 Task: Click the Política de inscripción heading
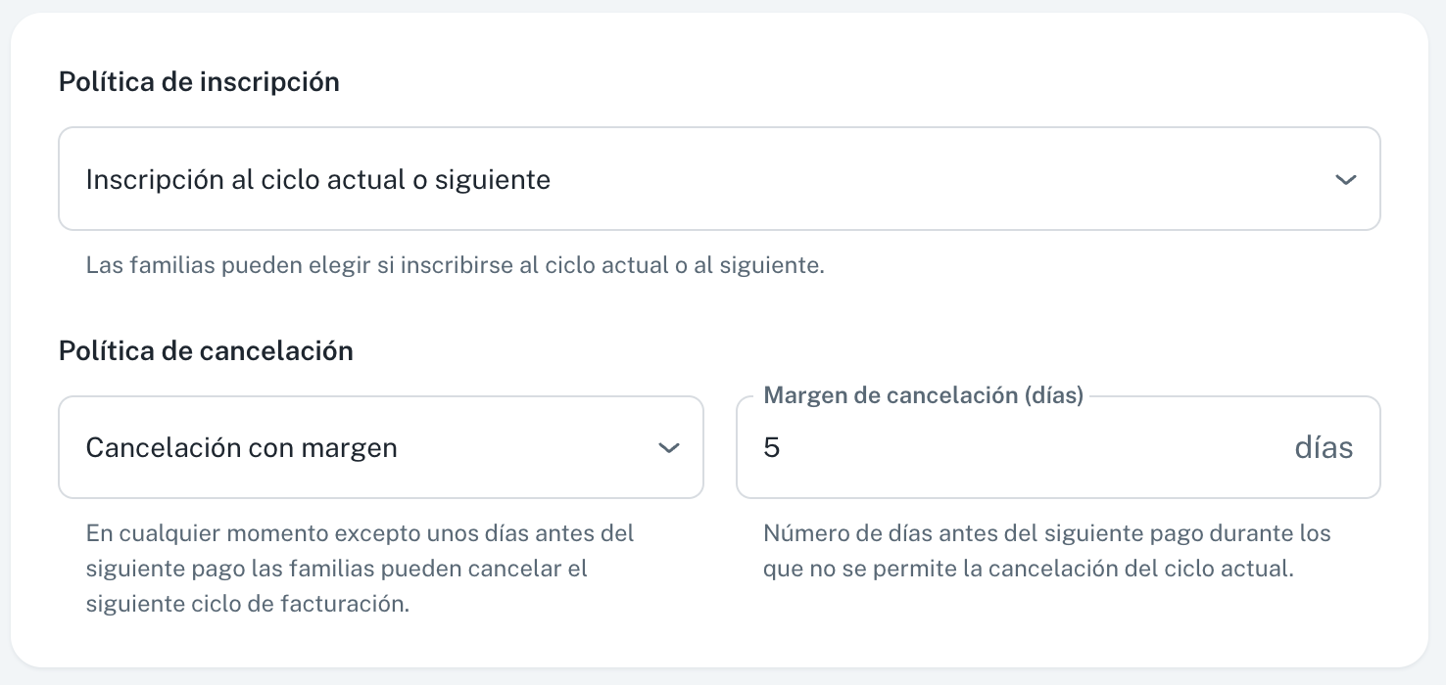click(199, 82)
